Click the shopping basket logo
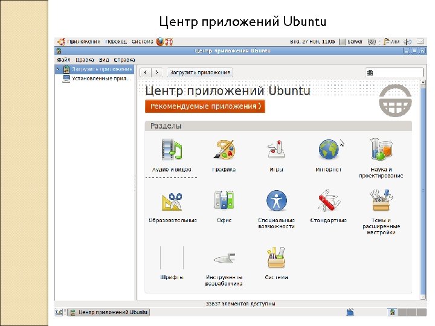Viewport: 435px width, 326px height. coord(395,100)
